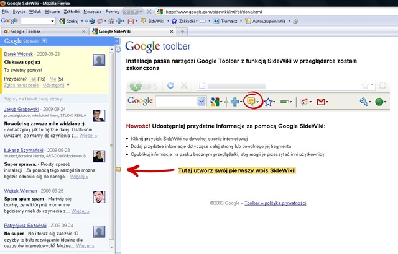Open the Edycja menu
The image size is (398, 254).
19,11
